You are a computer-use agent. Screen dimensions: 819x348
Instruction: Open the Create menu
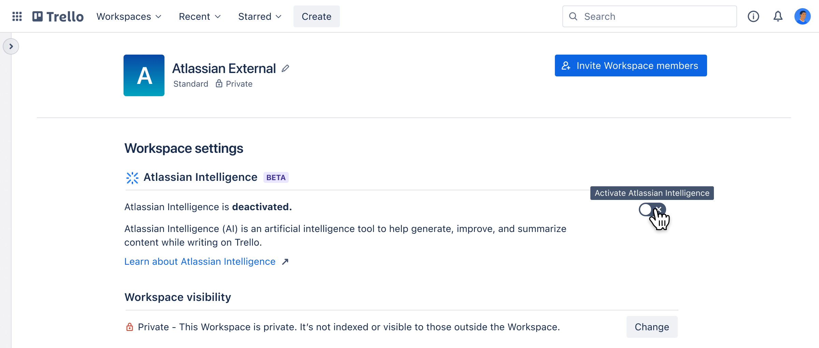[x=316, y=16]
